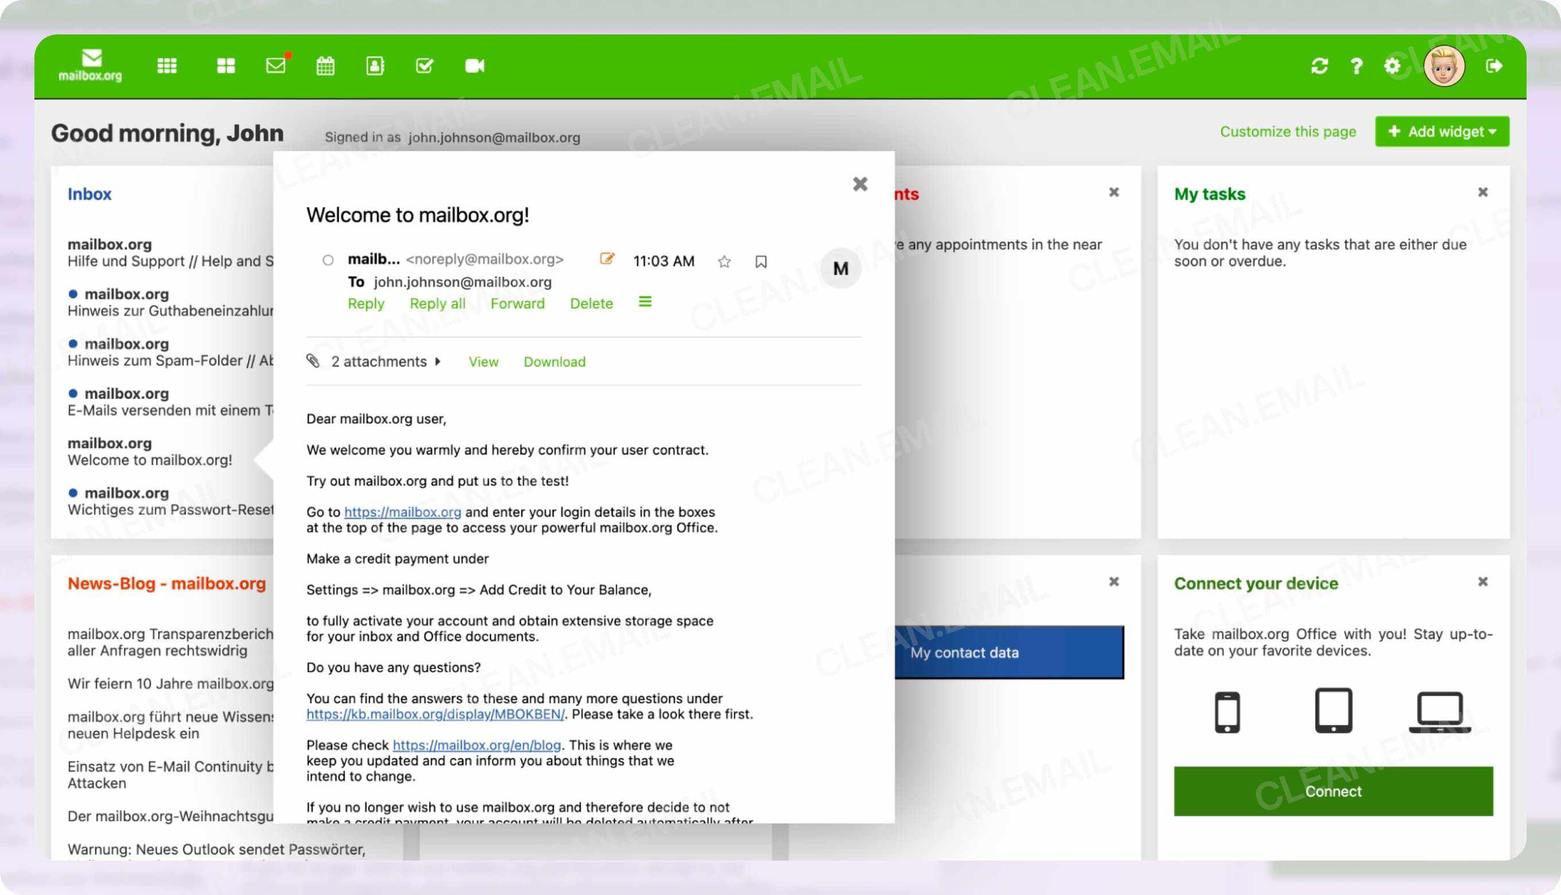This screenshot has height=895, width=1561.
Task: Open the Settings gear
Action: 1392,66
